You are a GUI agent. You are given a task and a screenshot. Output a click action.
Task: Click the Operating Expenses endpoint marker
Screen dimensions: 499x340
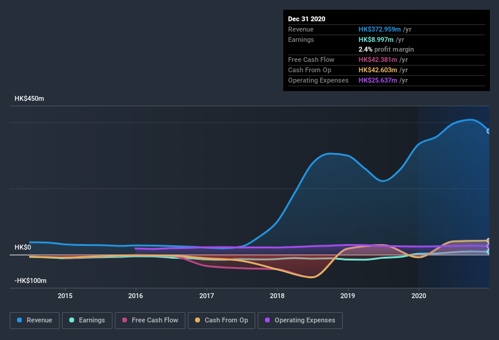pyautogui.click(x=489, y=246)
